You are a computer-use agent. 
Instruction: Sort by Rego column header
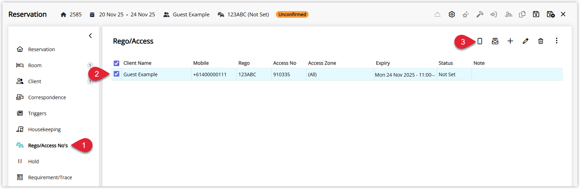[244, 63]
